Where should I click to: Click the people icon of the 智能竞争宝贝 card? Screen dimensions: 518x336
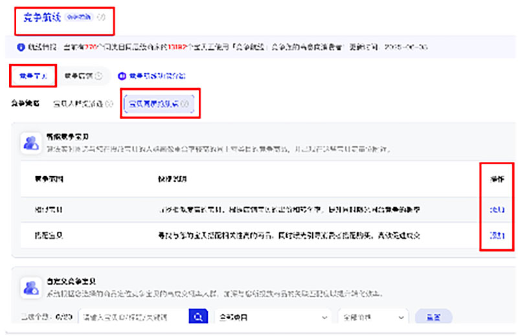[x=31, y=143]
